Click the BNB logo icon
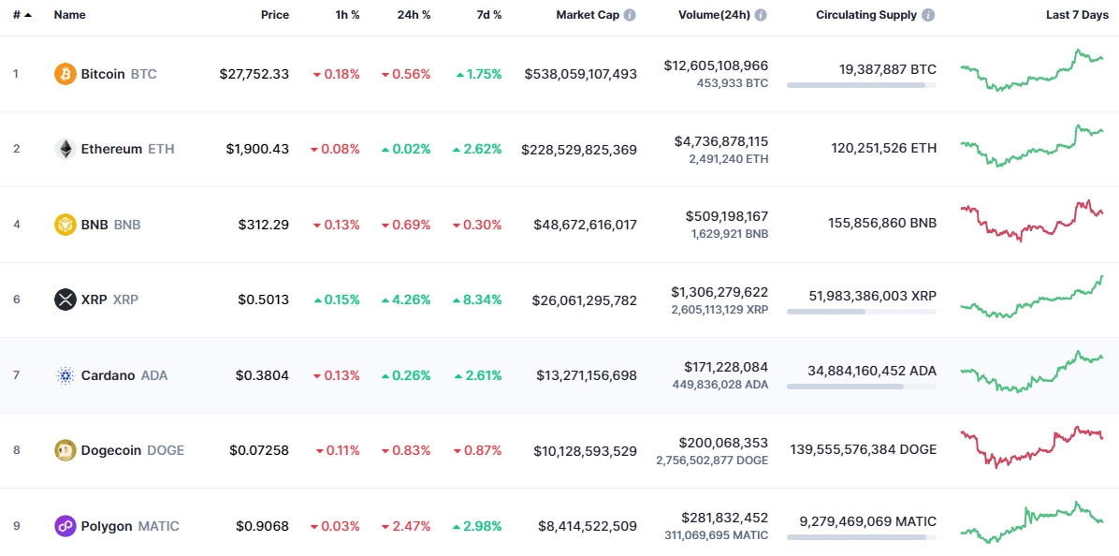This screenshot has height=556, width=1119. click(x=65, y=224)
